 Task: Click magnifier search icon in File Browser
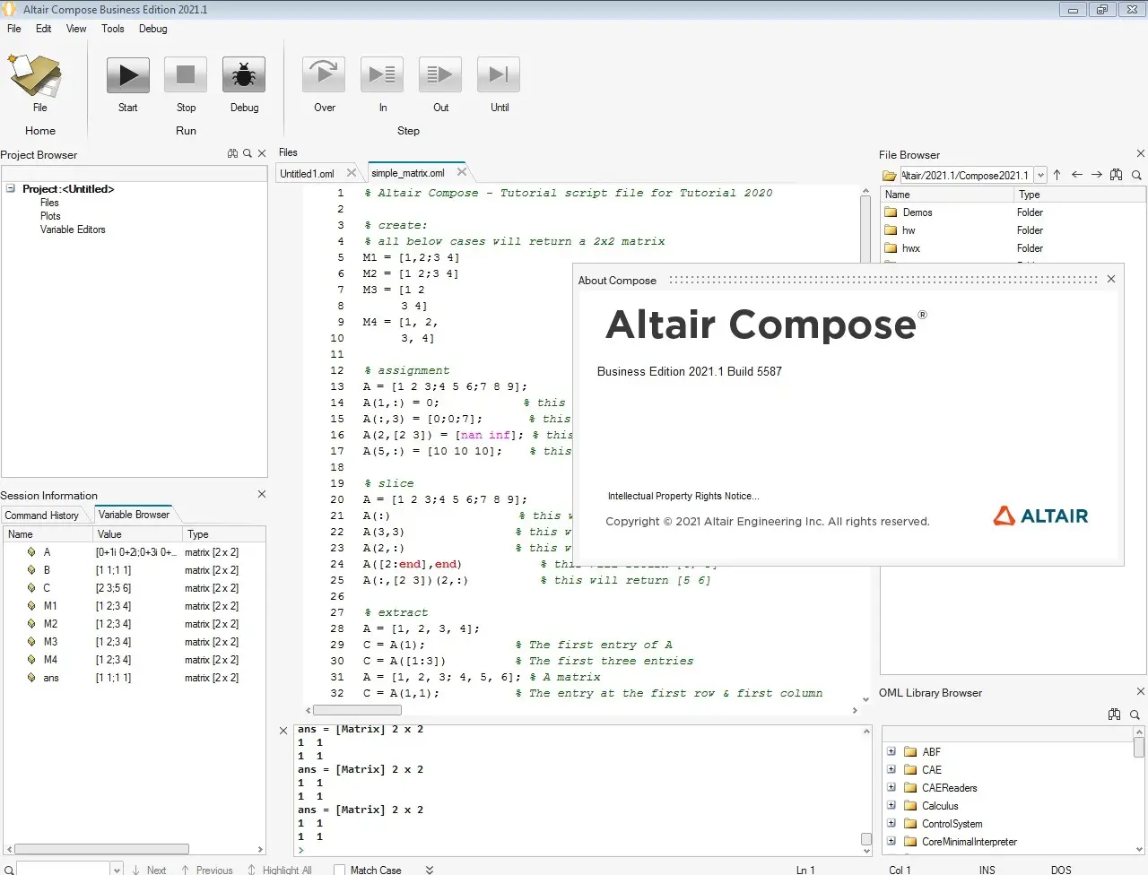coord(1136,176)
